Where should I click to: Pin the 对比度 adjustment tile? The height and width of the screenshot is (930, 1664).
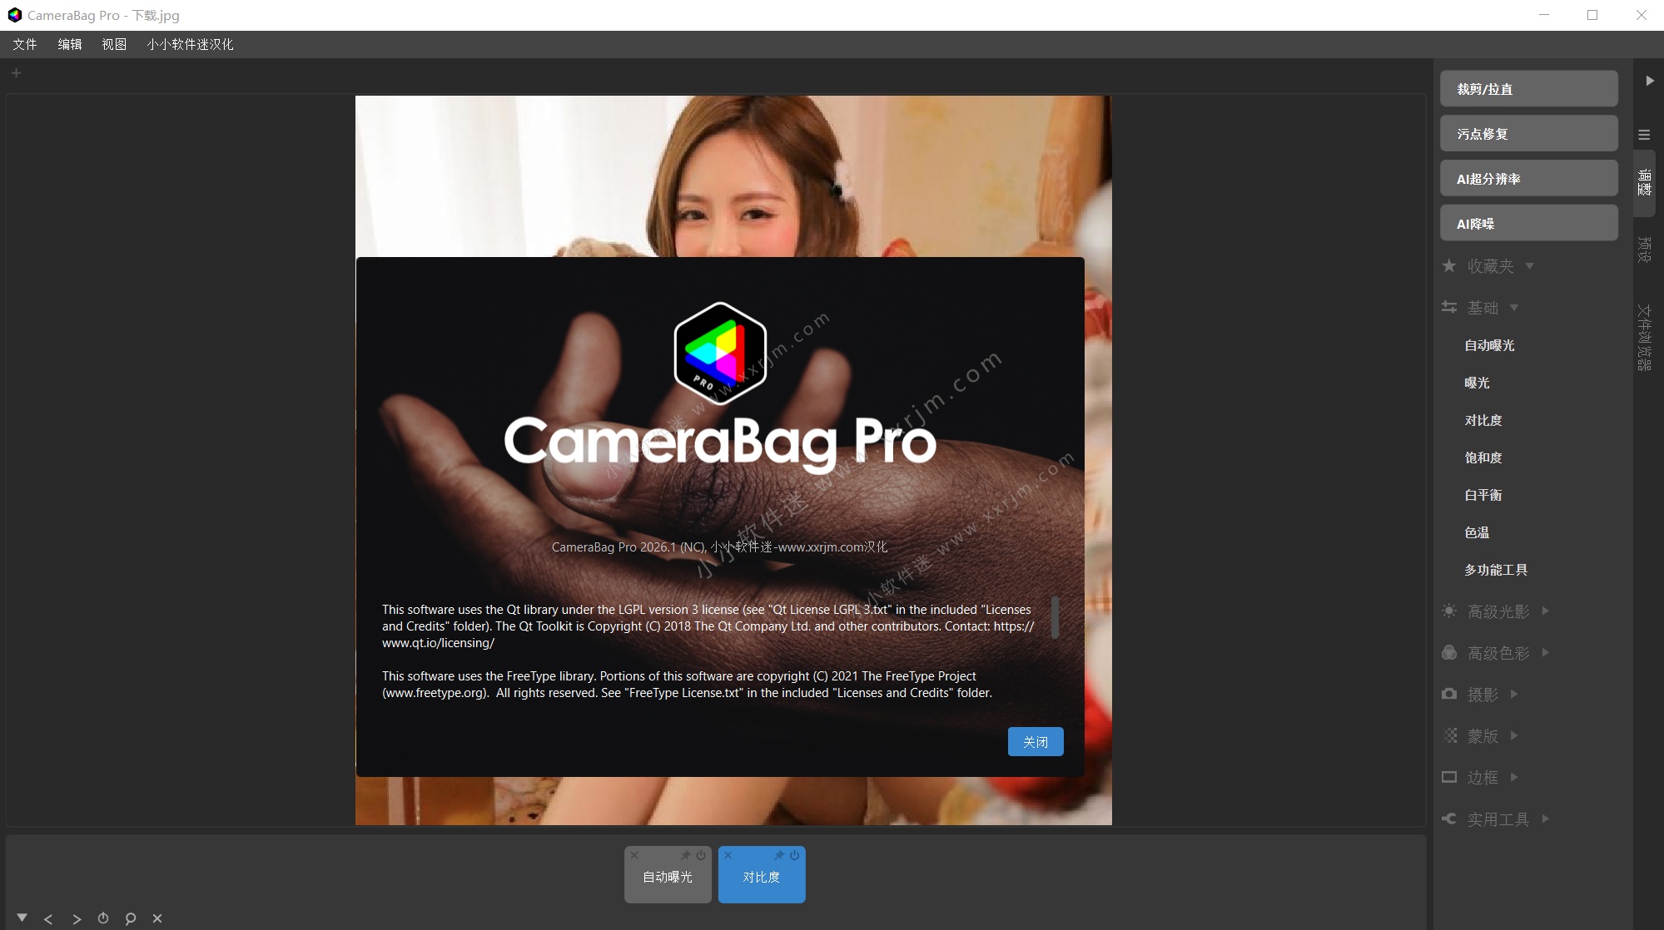(x=781, y=854)
